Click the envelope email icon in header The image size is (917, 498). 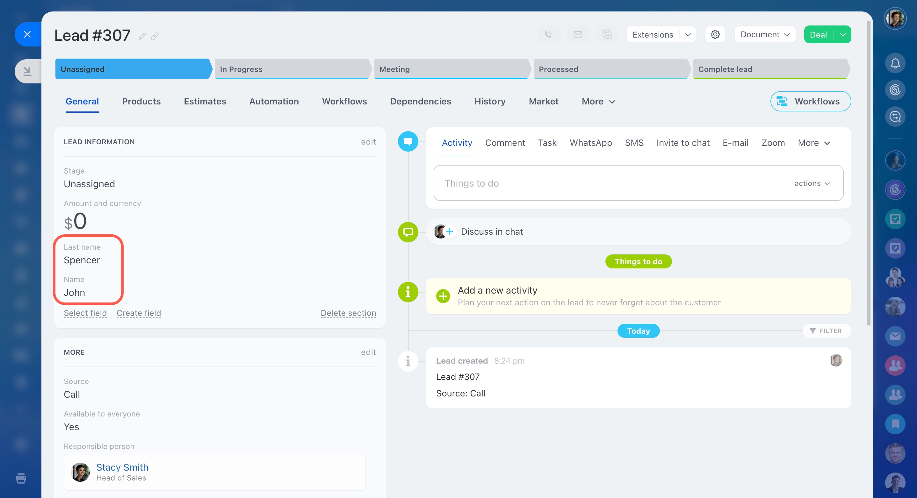[578, 34]
